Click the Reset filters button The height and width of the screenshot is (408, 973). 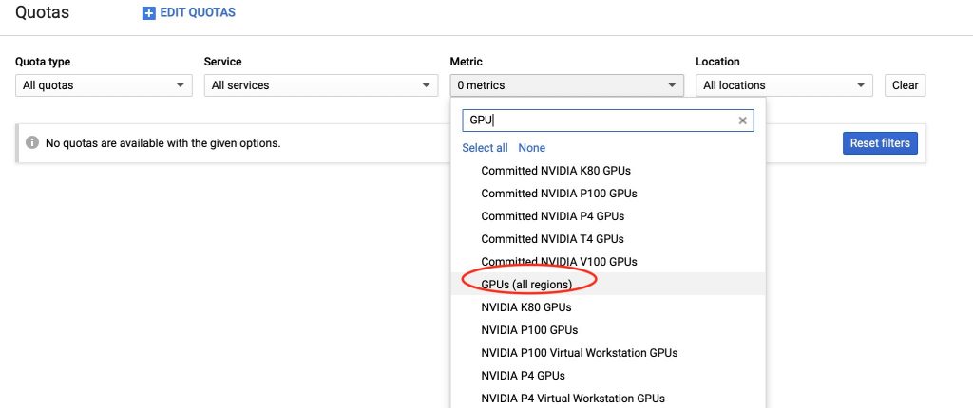click(880, 143)
